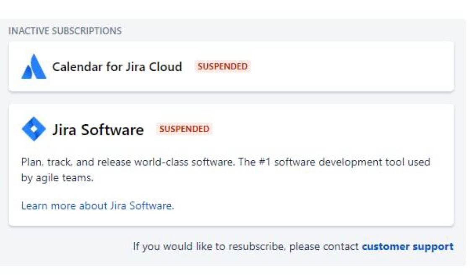Click the Atlassian logo beside Calendar for Jira Cloud
The height and width of the screenshot is (280, 472).
pos(34,67)
